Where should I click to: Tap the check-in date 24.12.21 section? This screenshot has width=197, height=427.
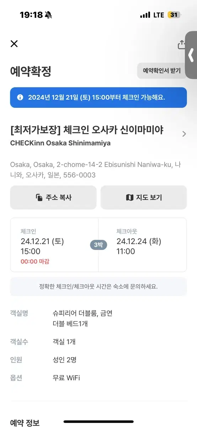click(x=54, y=245)
